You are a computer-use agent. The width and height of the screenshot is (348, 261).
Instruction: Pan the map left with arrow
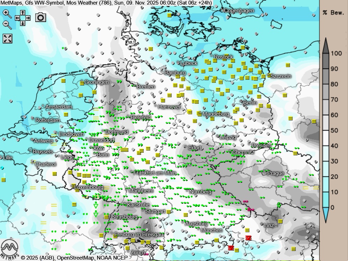tap(17, 18)
